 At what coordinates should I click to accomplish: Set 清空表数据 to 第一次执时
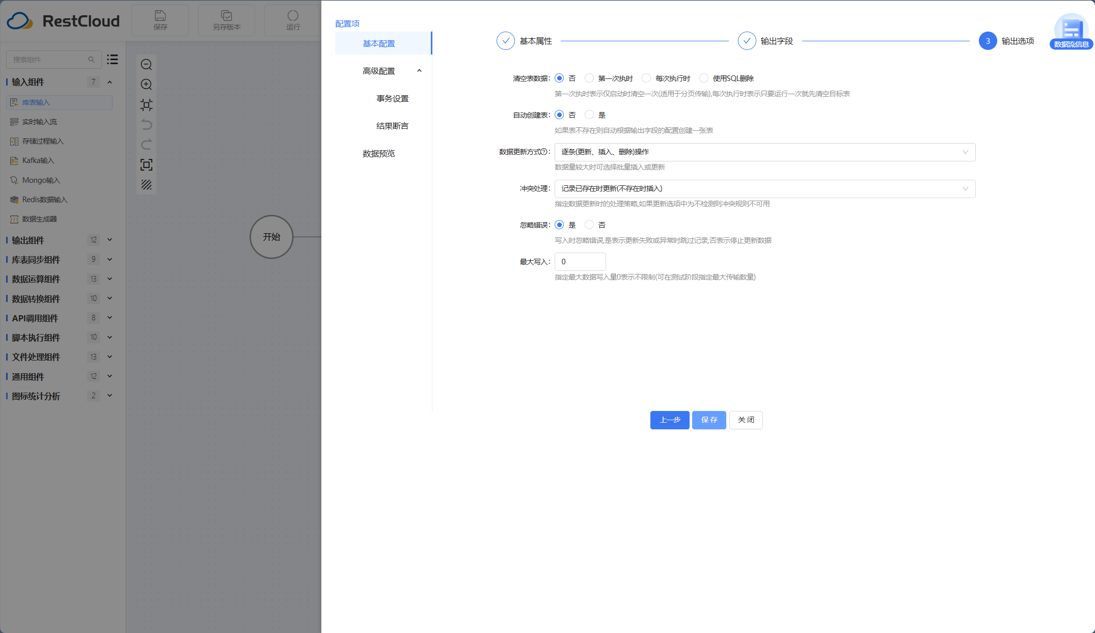click(x=589, y=78)
